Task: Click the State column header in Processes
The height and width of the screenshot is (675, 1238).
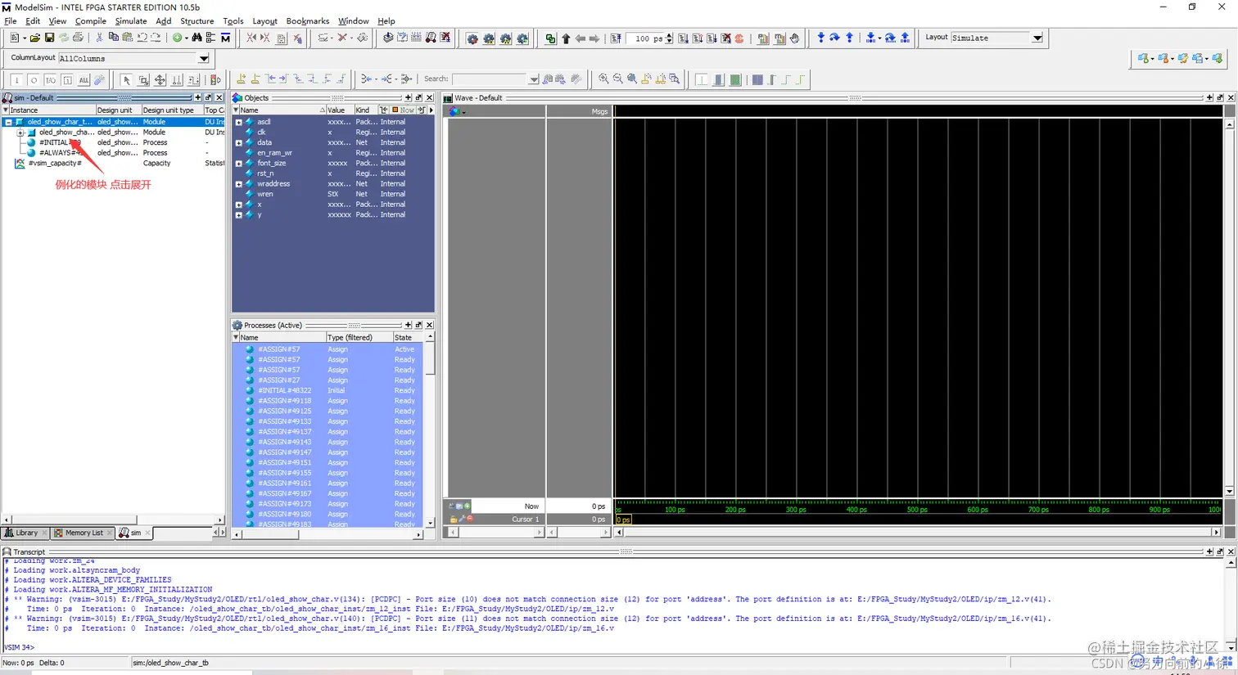Action: 408,337
